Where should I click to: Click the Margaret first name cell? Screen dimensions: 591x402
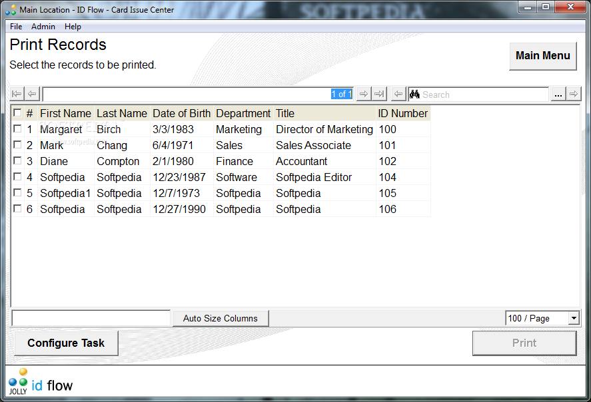pyautogui.click(x=65, y=129)
